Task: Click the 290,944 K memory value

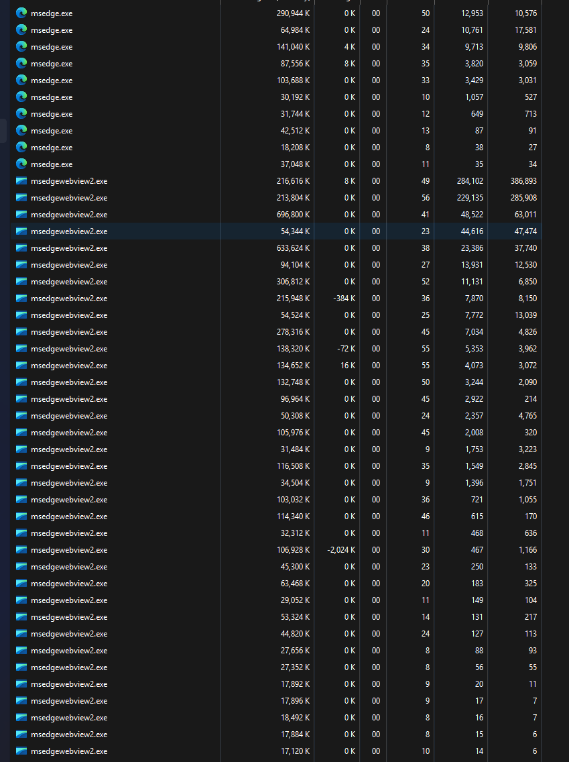Action: 293,13
